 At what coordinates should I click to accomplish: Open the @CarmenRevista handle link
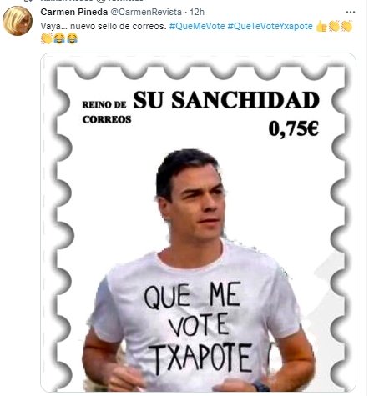click(x=146, y=12)
